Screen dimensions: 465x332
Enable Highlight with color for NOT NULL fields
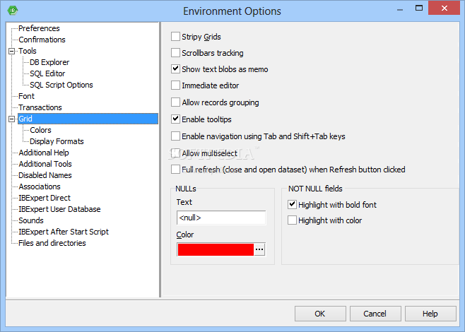tap(292, 220)
